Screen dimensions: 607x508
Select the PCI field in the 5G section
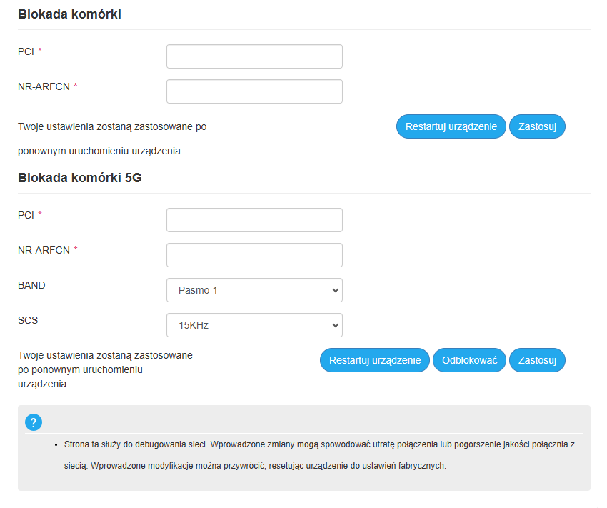[254, 219]
